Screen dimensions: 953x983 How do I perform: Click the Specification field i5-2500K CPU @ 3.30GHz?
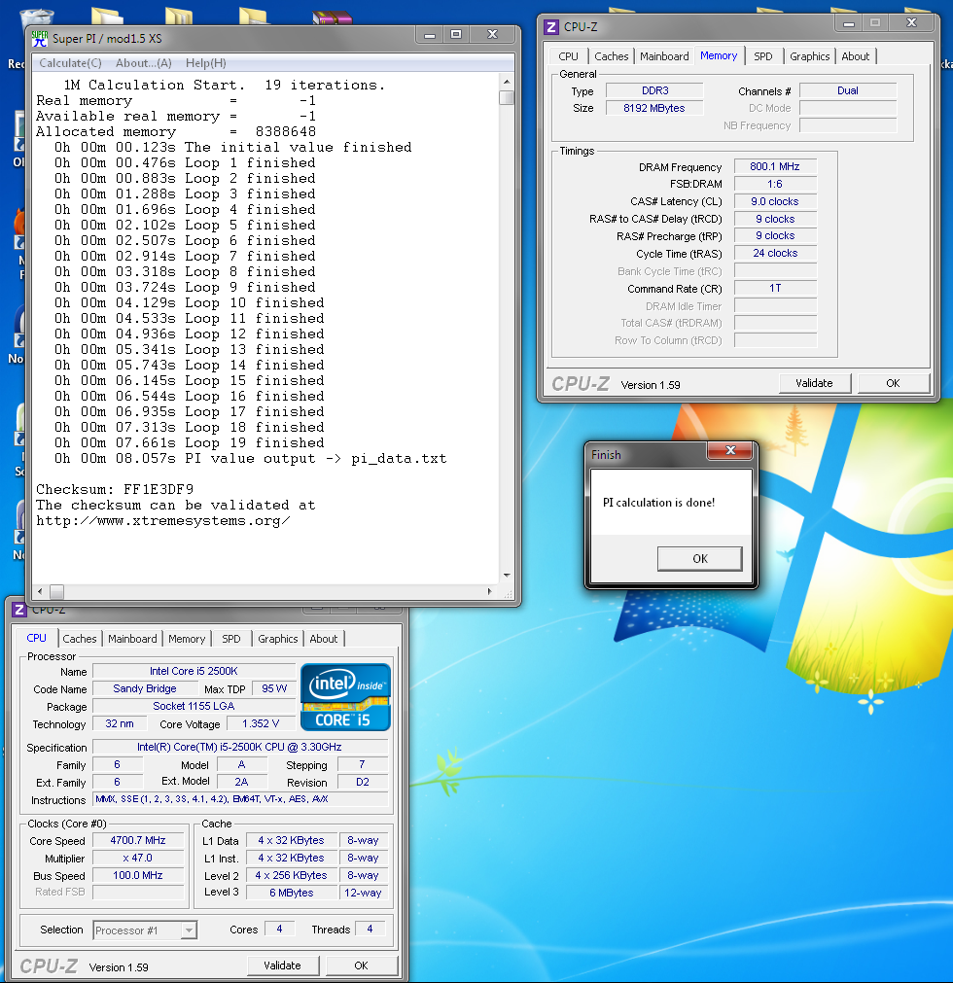coord(240,748)
